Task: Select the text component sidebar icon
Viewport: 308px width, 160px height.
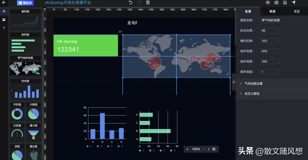Action: (4, 28)
